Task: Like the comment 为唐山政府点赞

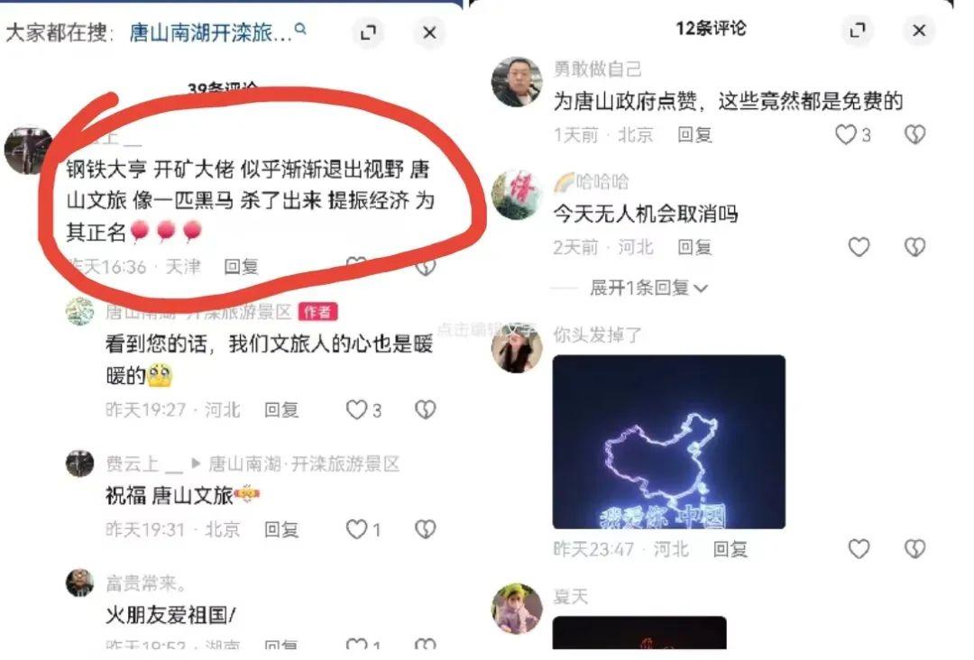Action: click(x=852, y=134)
